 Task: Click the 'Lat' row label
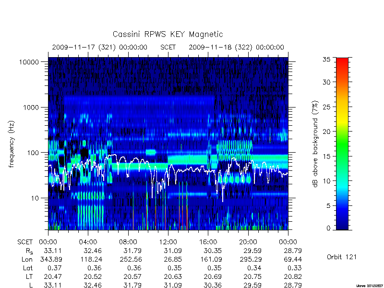click(x=28, y=268)
